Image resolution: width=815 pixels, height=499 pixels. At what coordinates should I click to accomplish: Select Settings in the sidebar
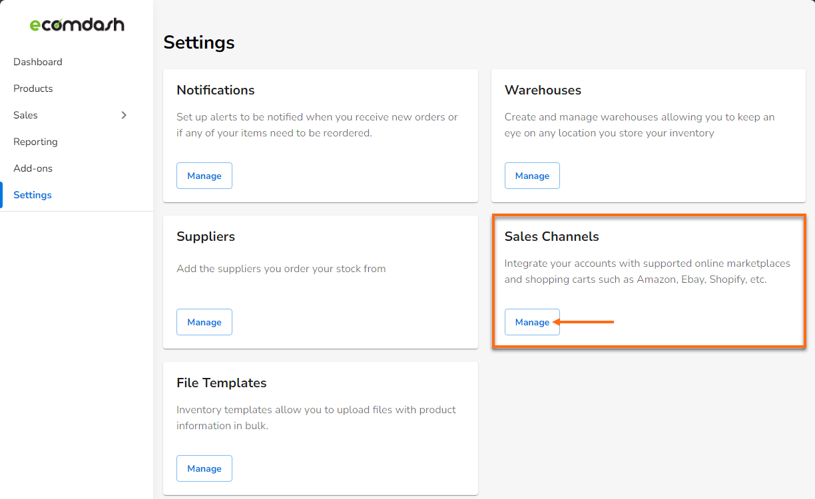(32, 194)
